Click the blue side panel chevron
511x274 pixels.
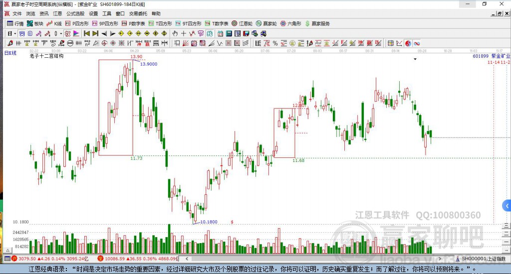[507, 206]
